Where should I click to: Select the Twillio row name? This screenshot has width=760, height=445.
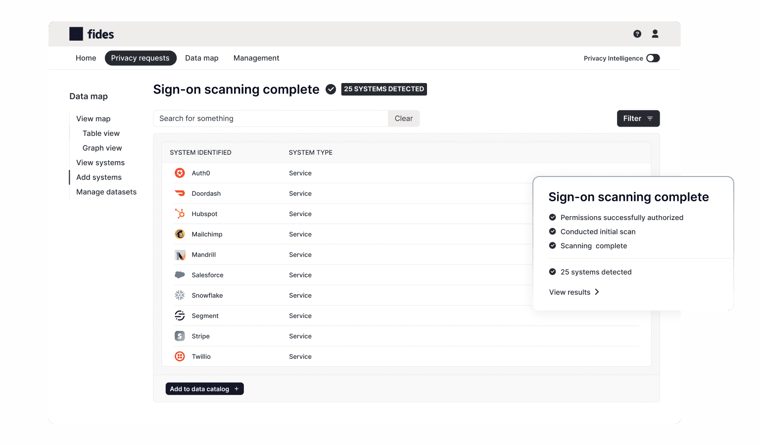pos(201,356)
